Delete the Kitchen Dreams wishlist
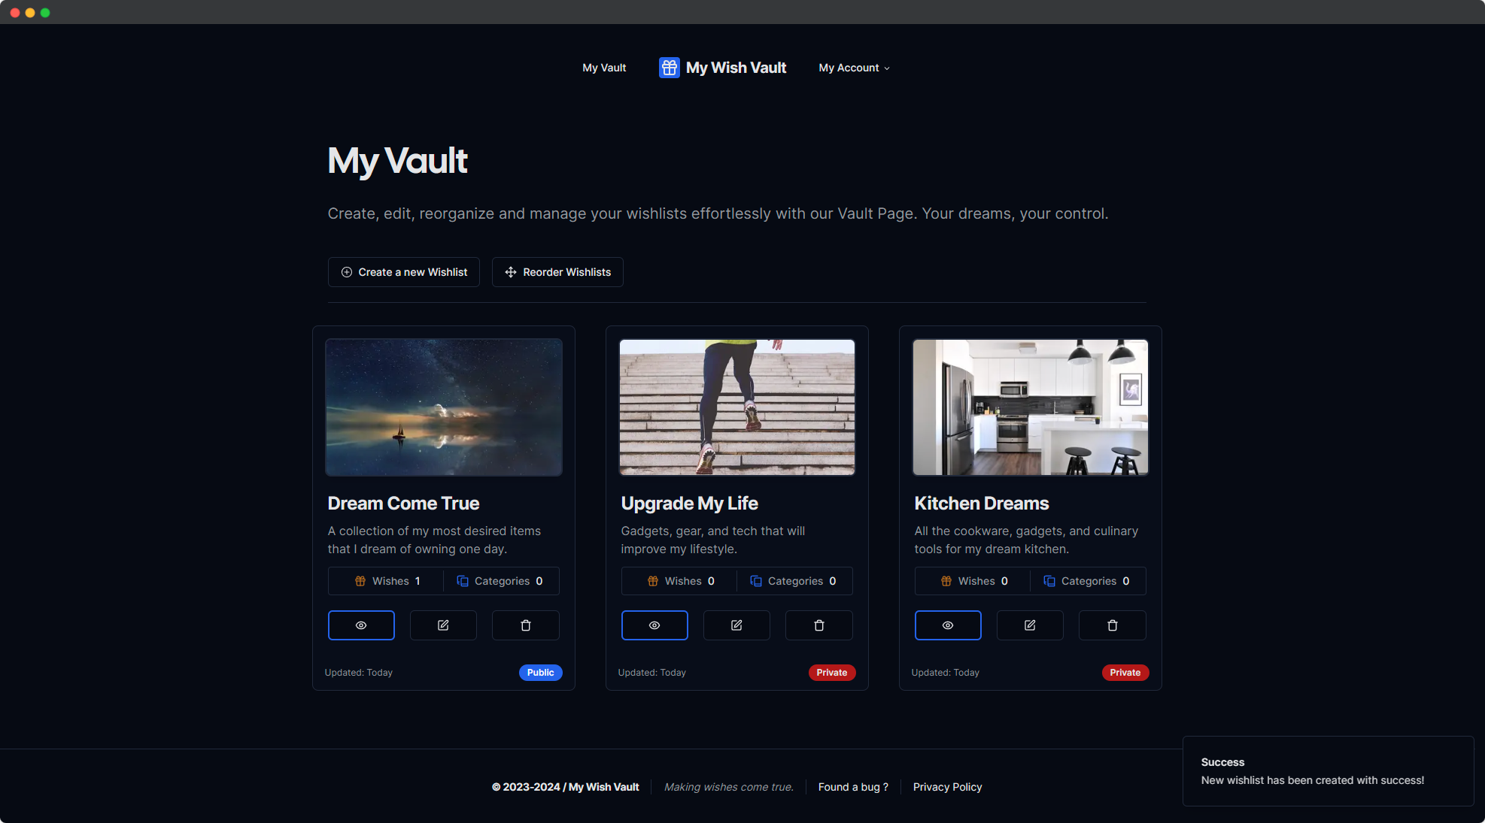1485x823 pixels. pyautogui.click(x=1112, y=625)
